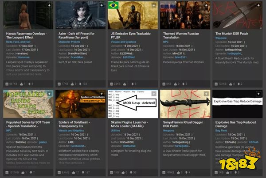This screenshot has width=266, height=178.
Task: Click the Munich DSR Patch thumbnail
Action: (237, 15)
